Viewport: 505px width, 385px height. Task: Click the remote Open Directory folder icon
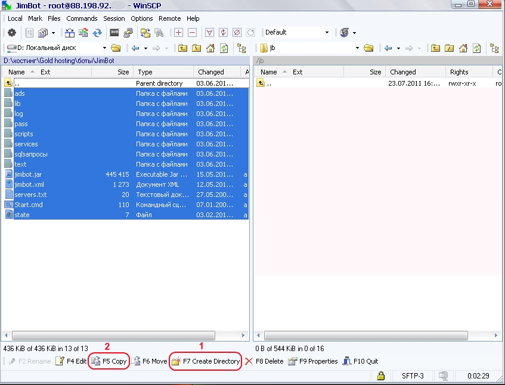[x=368, y=48]
